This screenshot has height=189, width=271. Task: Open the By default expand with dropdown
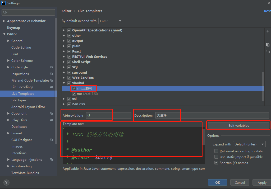[111, 21]
